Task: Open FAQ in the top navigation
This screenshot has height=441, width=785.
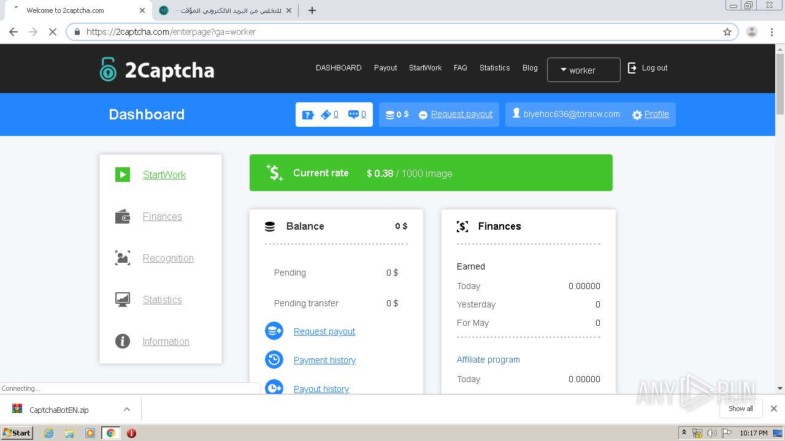Action: click(x=461, y=68)
